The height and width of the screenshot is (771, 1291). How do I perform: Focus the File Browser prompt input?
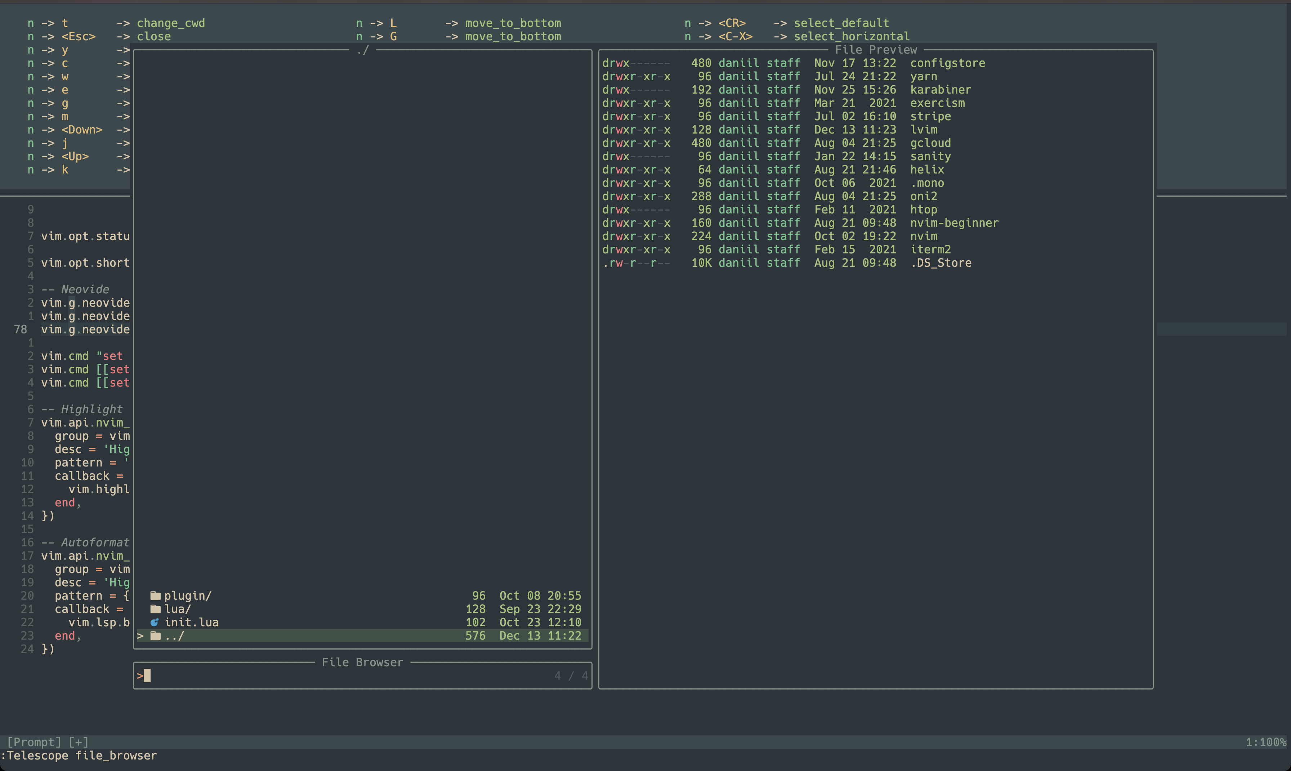[343, 676]
